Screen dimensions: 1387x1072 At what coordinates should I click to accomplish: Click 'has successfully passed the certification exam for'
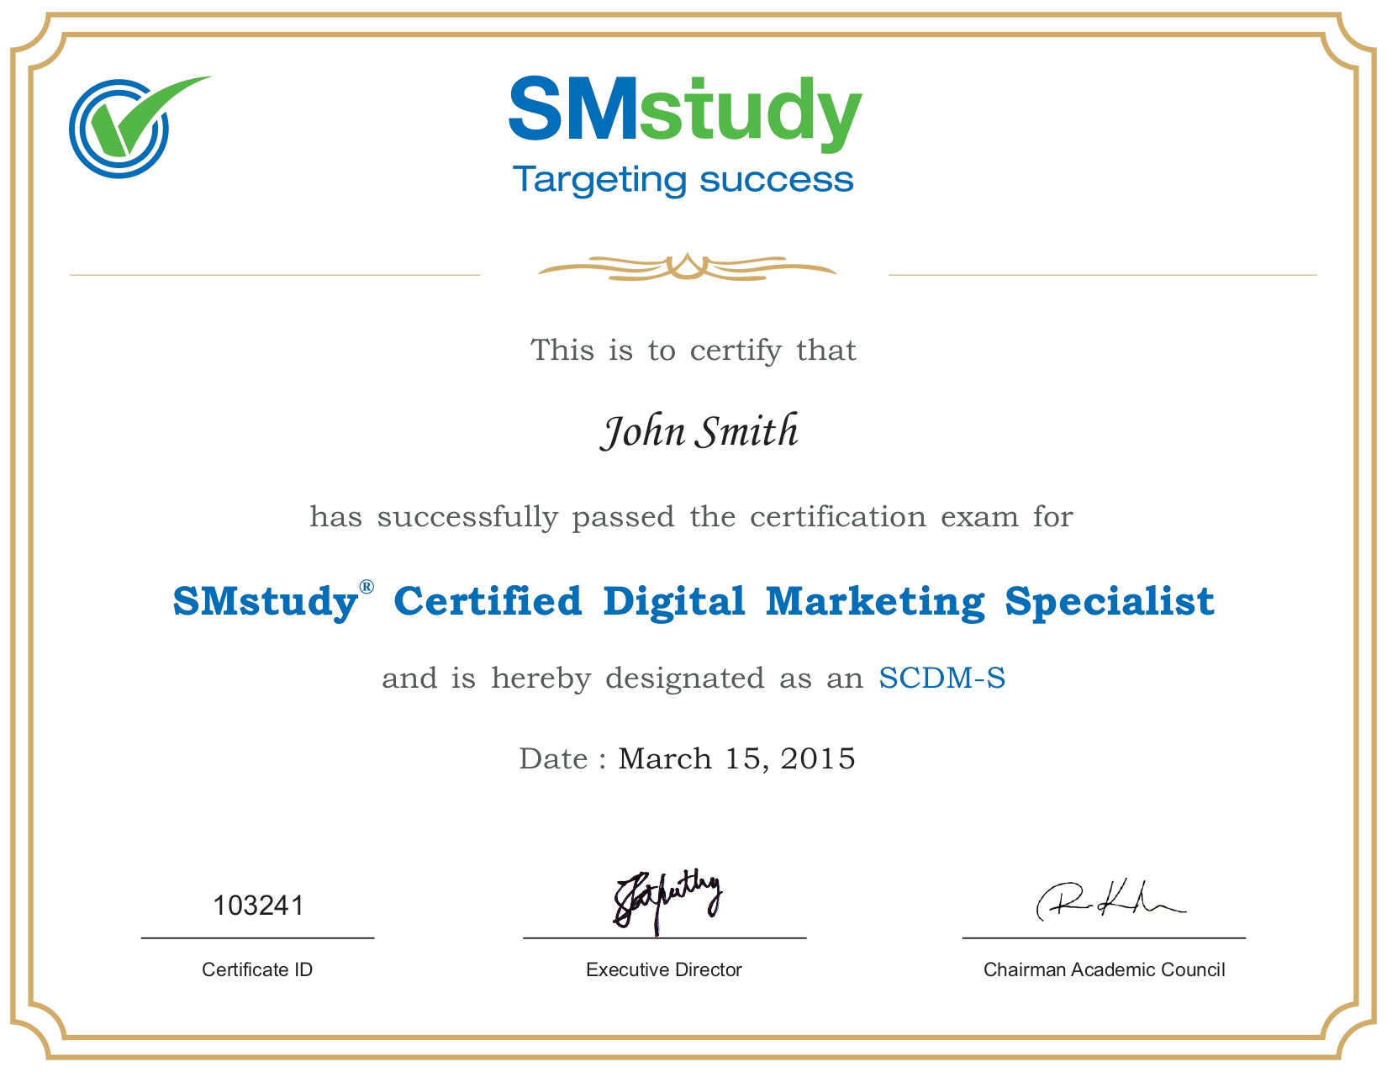click(x=691, y=516)
